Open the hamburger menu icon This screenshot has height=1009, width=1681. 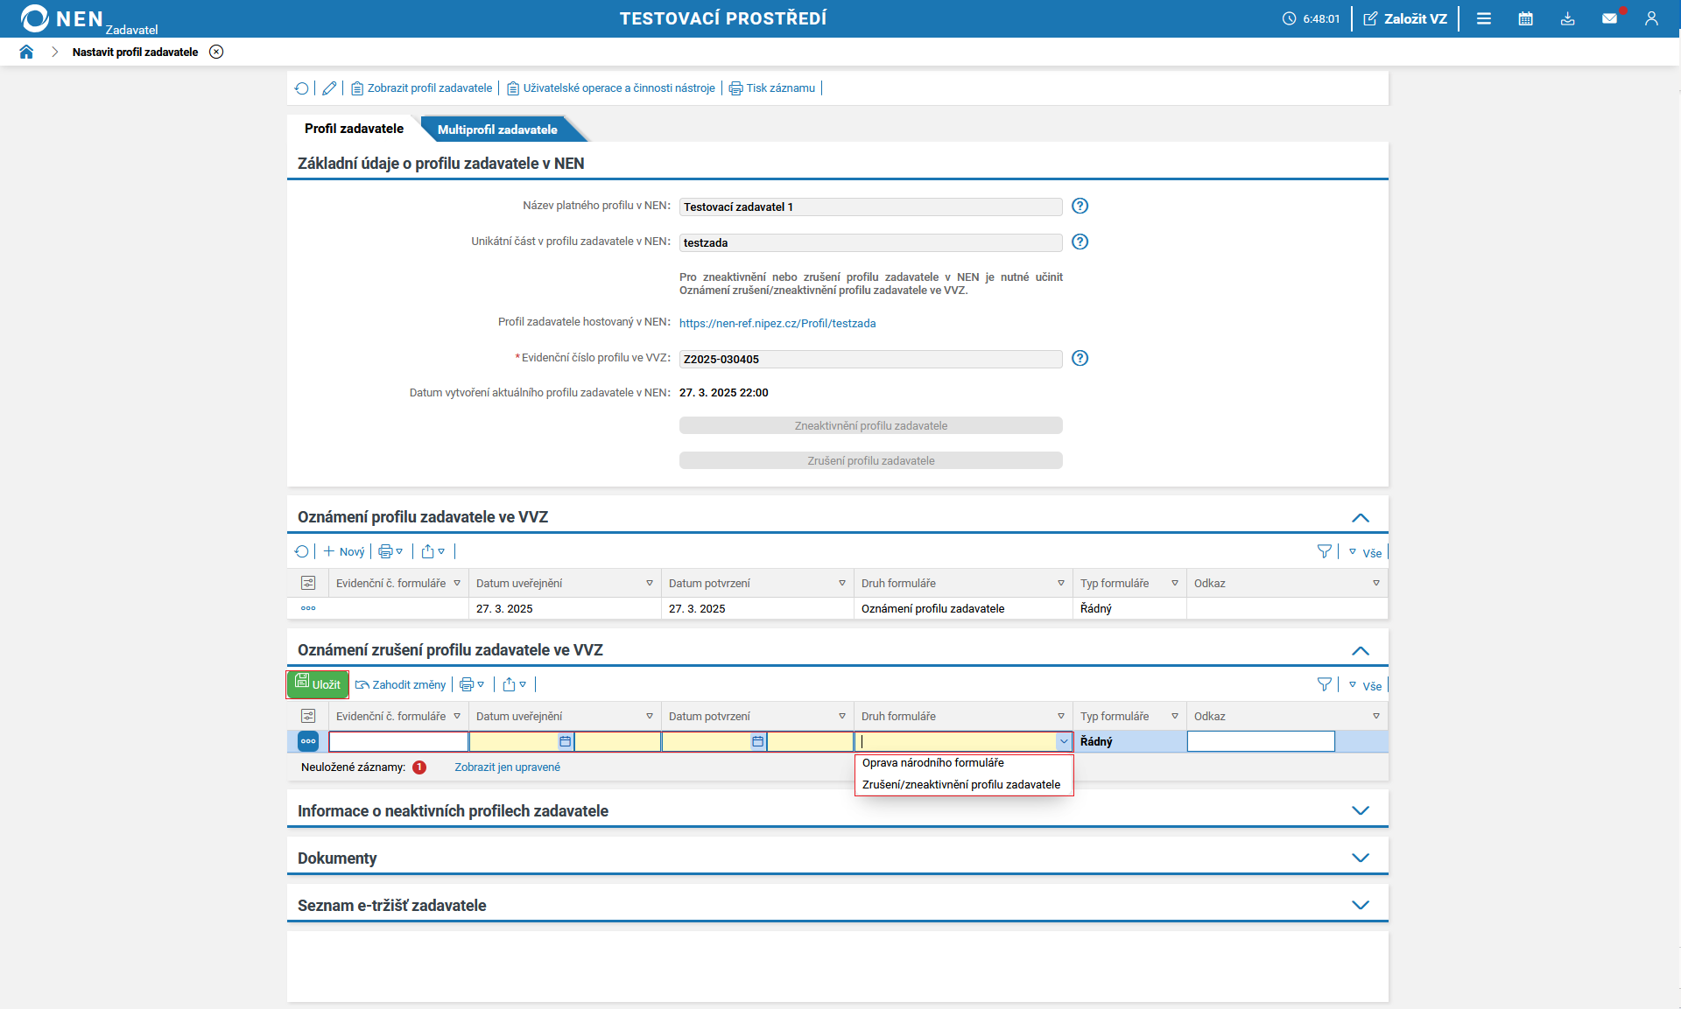[x=1483, y=18]
